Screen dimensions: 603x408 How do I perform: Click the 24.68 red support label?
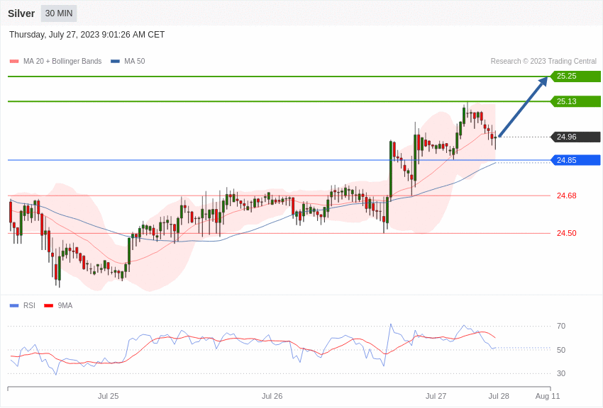pos(567,195)
